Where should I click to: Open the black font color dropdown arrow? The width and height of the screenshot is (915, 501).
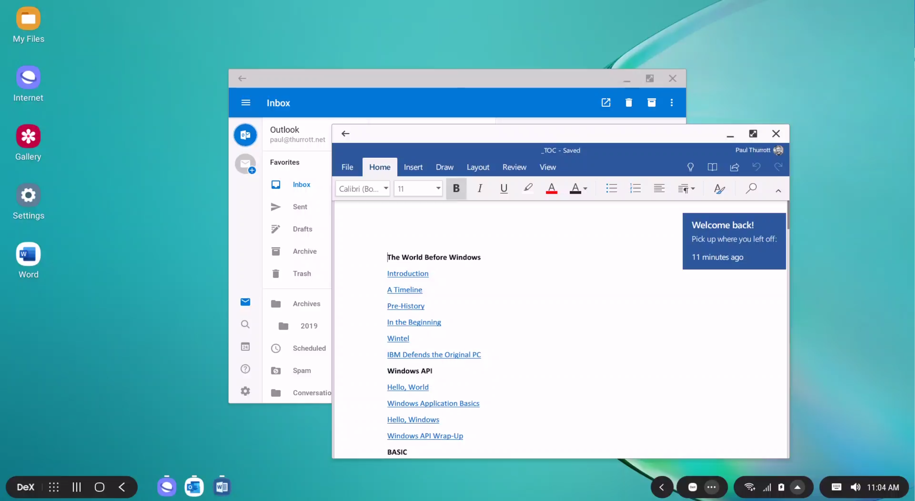586,189
